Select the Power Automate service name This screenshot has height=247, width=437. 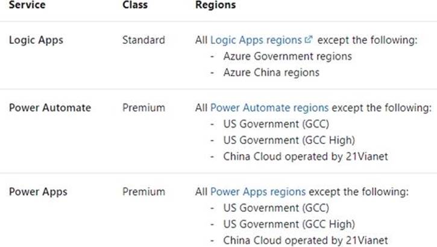pyautogui.click(x=50, y=108)
